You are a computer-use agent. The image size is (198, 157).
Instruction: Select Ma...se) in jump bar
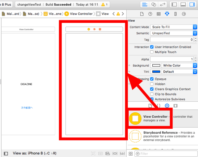pyautogui.click(x=31, y=14)
